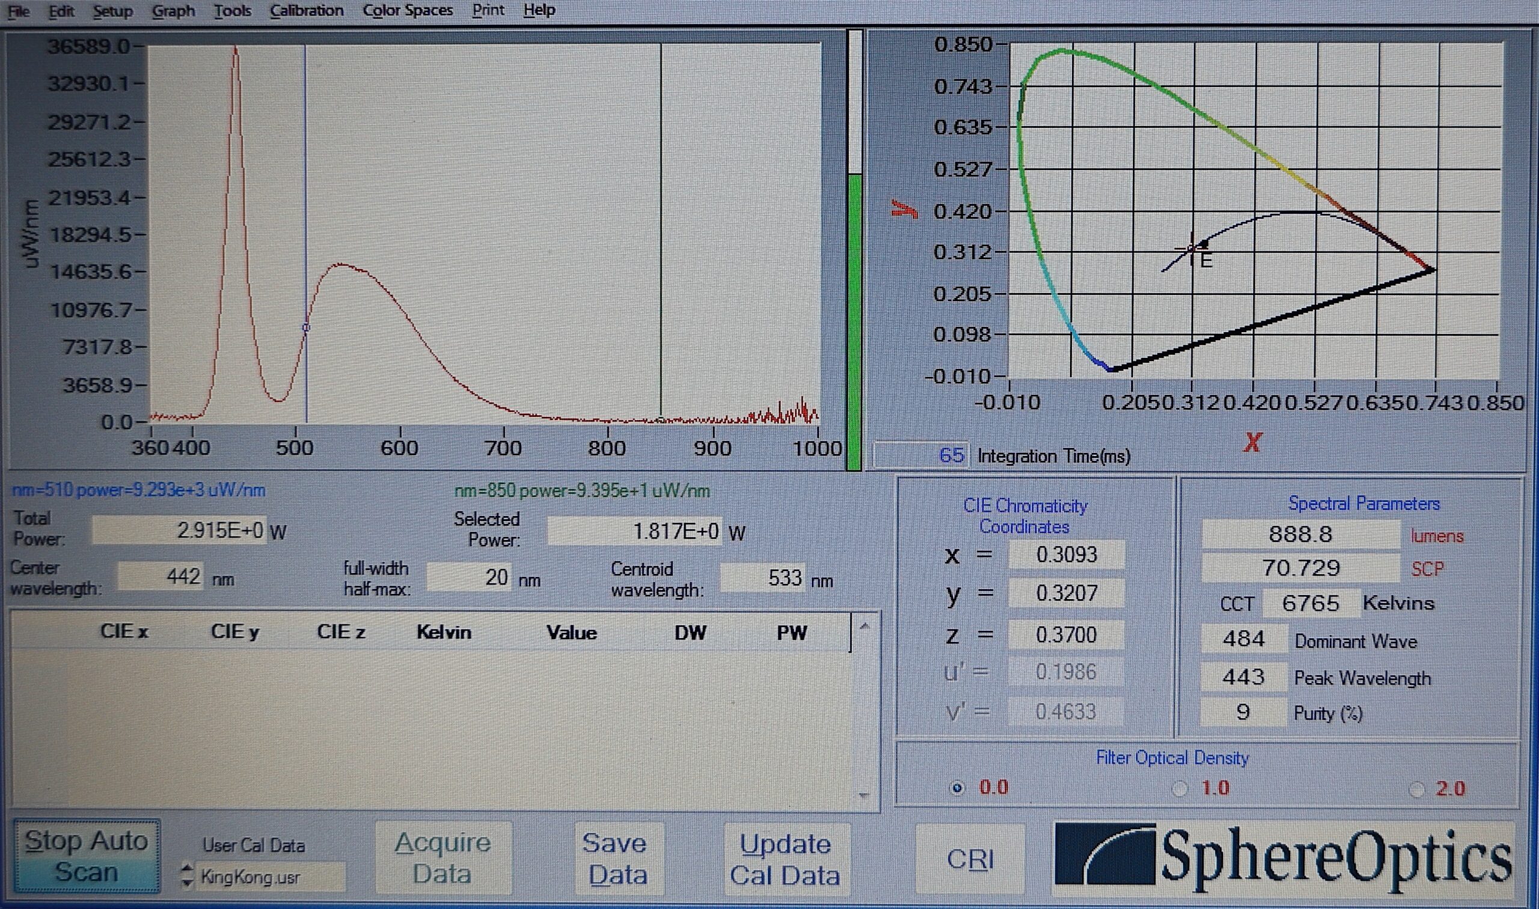
Task: Click the User Cal Data stepper arrows
Action: [188, 875]
